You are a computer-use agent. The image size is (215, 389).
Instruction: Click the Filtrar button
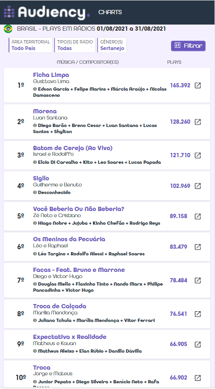tap(188, 46)
